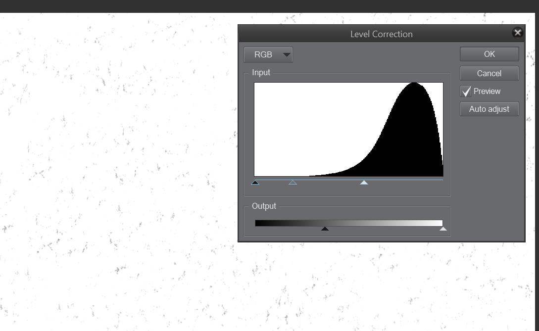Cancel the level correction
This screenshot has width=539, height=331.
489,73
